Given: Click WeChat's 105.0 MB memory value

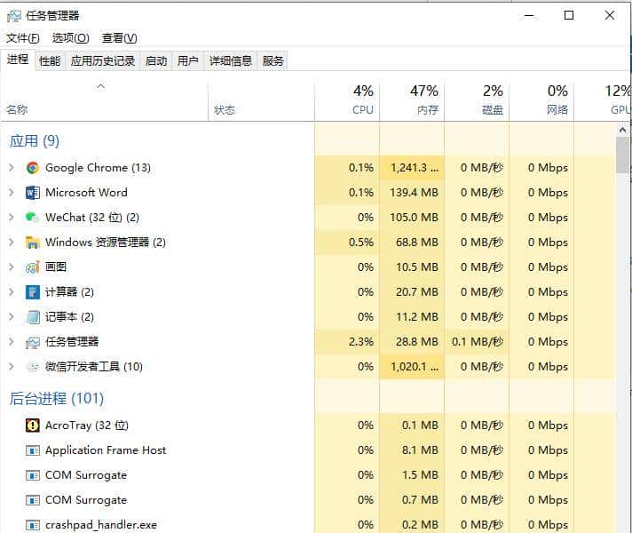Looking at the screenshot, I should [414, 218].
